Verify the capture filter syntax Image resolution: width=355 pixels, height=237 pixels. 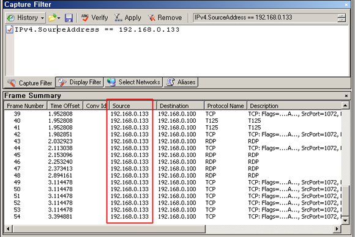95,18
